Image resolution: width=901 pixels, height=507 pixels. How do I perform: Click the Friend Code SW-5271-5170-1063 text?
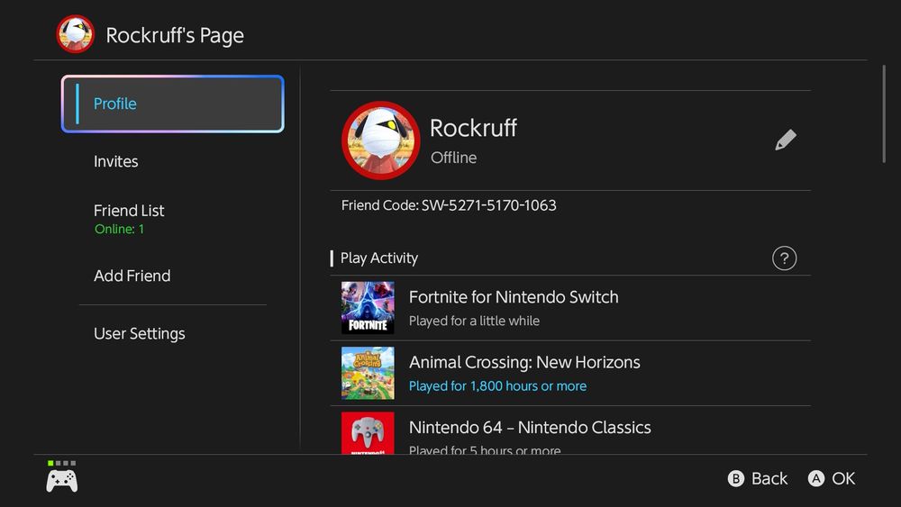click(x=449, y=205)
